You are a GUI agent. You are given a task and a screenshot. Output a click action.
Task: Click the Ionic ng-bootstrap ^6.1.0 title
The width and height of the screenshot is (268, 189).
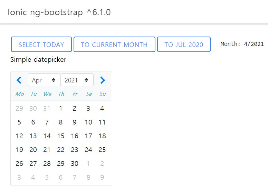59,12
